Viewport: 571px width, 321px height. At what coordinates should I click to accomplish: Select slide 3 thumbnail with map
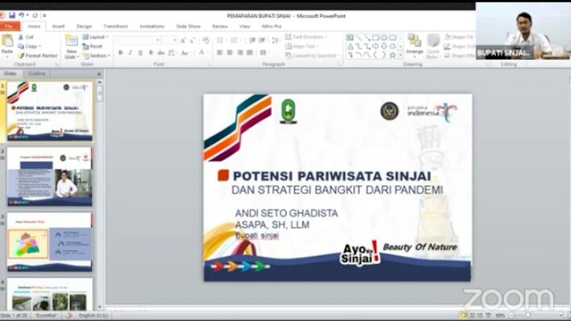point(50,243)
